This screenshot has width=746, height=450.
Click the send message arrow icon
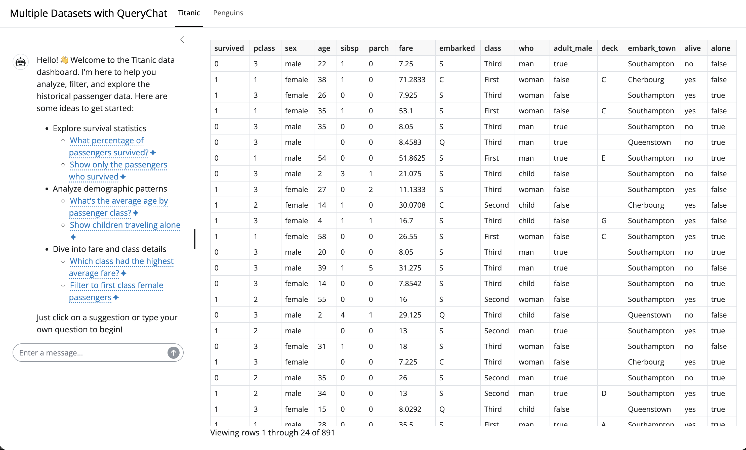(174, 352)
